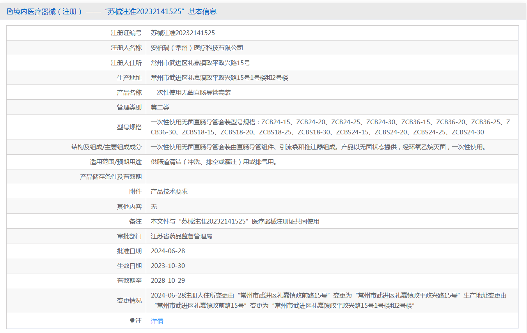Select production address ending in 1号楼和2号楼
527x333 pixels.
(220, 78)
